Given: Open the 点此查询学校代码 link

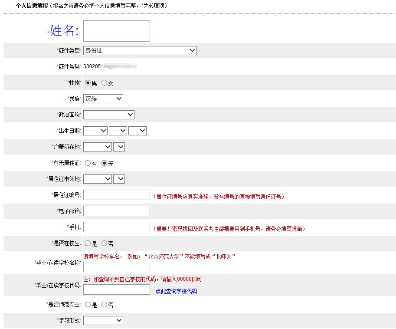Looking at the screenshot, I should tap(176, 291).
